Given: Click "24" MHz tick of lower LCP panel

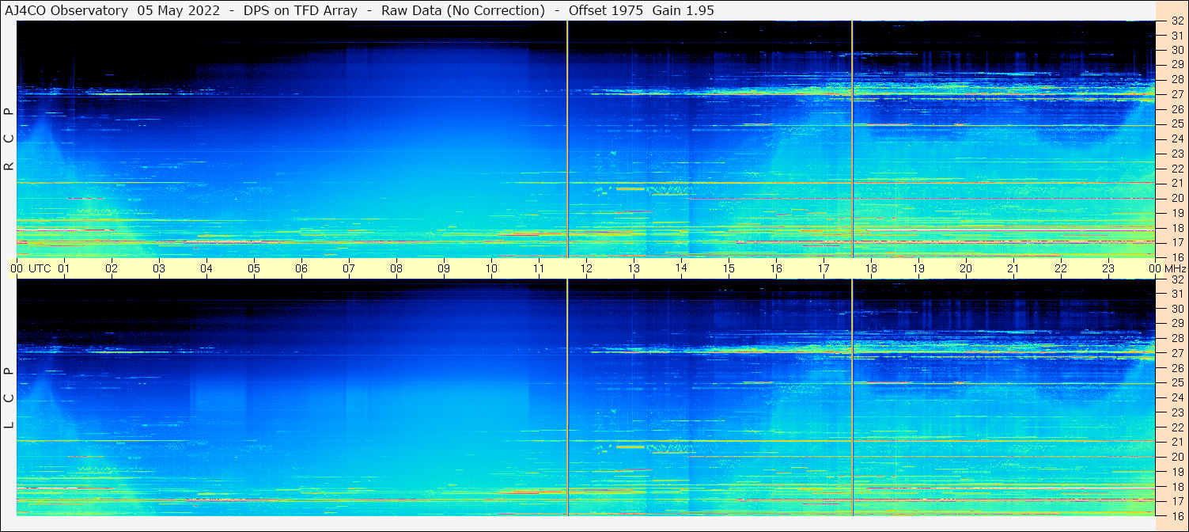Looking at the screenshot, I should click(x=1176, y=397).
